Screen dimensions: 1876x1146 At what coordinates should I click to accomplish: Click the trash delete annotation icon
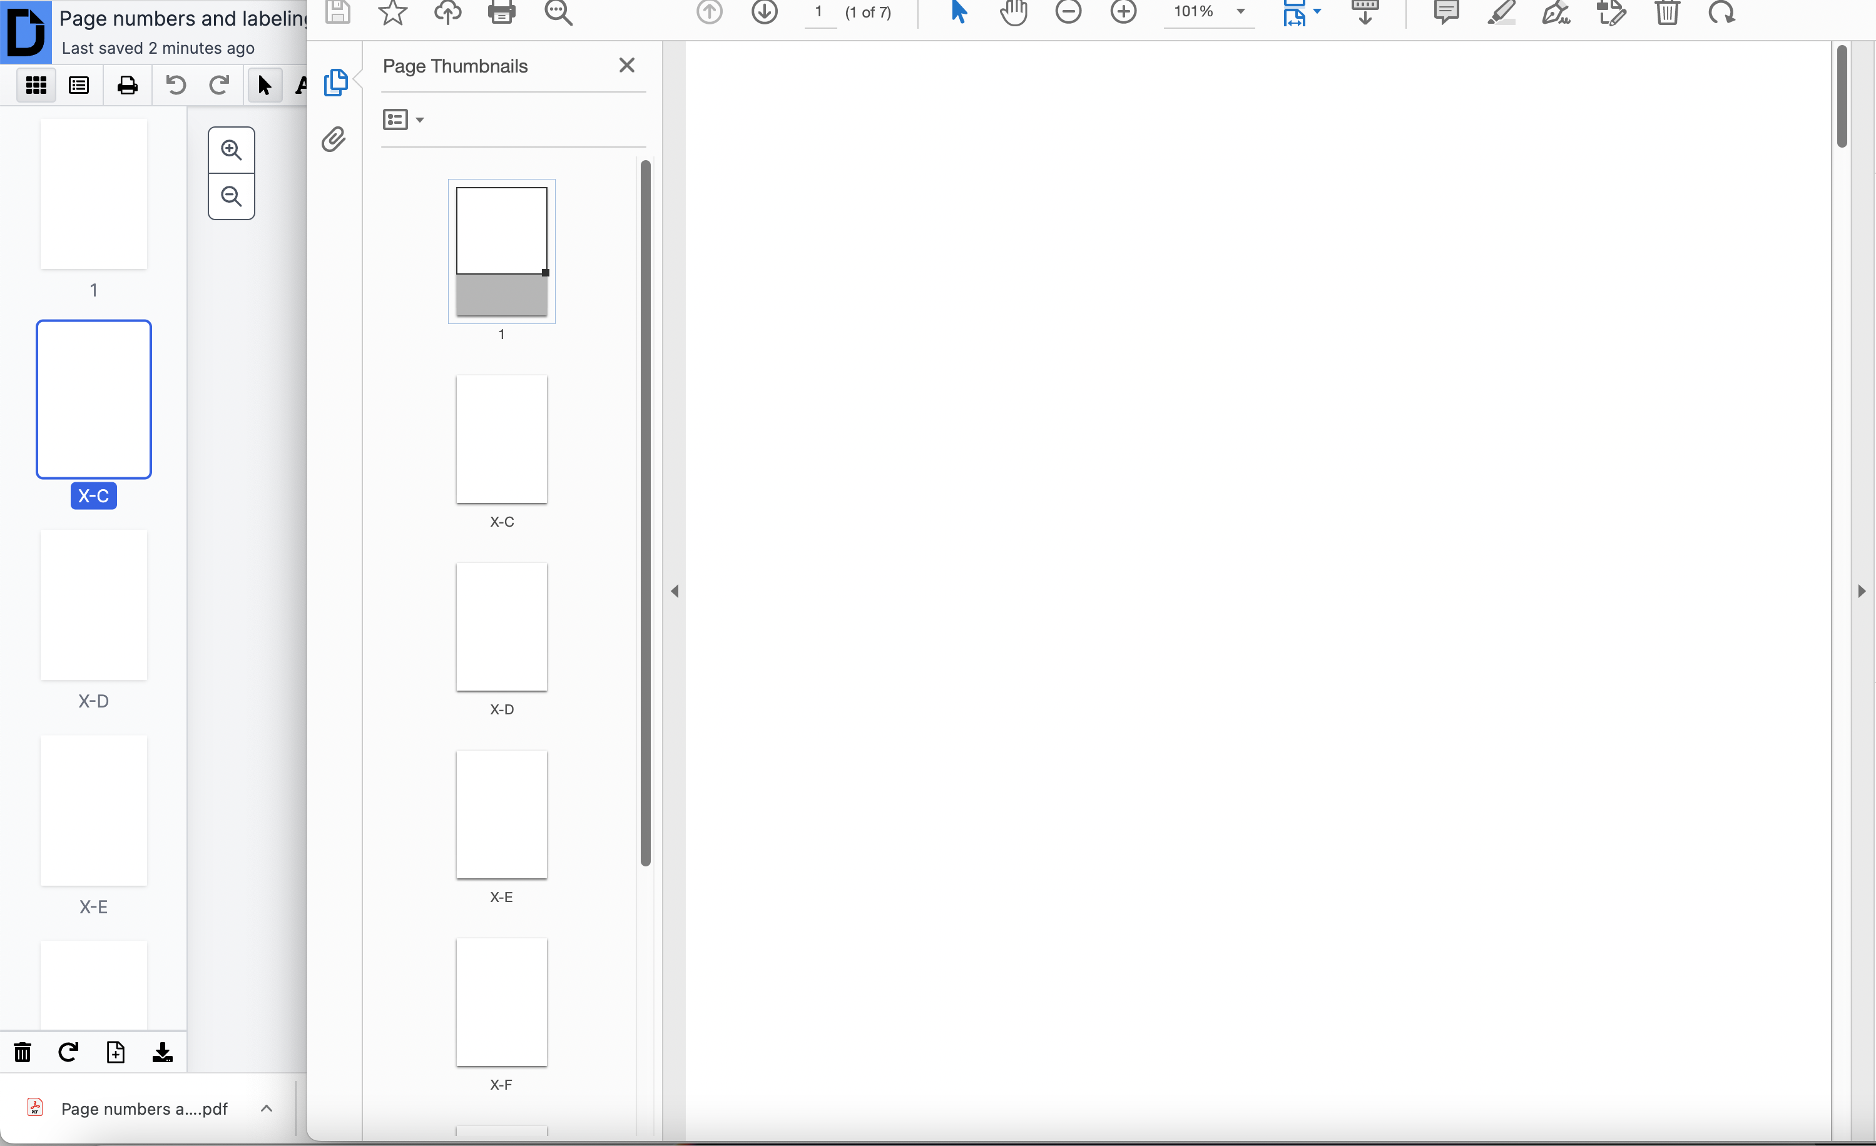1668,12
